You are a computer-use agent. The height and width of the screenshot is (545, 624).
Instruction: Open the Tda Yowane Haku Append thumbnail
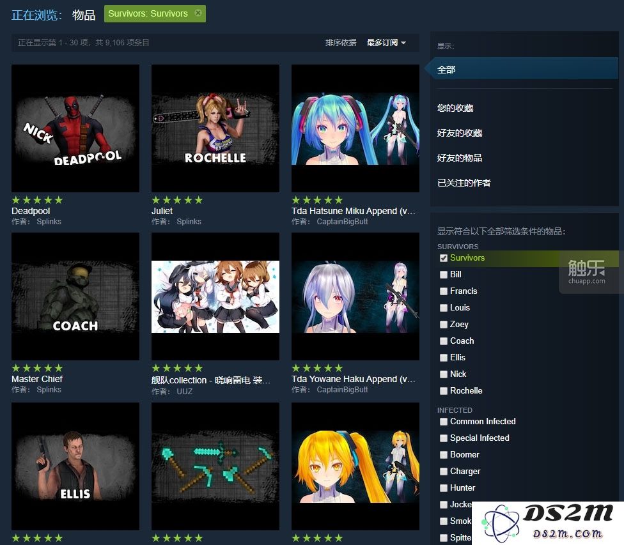355,296
